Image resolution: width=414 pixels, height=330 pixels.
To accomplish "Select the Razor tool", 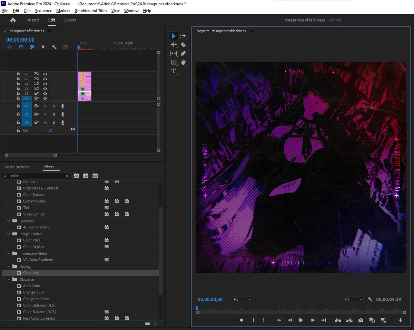I will [183, 44].
